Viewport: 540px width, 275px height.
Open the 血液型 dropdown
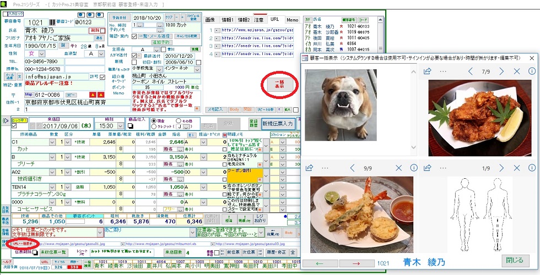[x=100, y=54]
